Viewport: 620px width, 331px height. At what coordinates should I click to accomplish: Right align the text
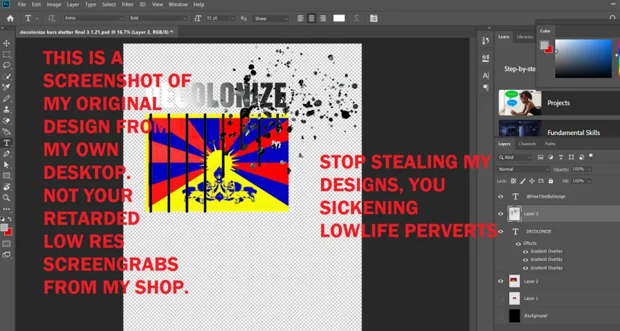click(x=323, y=18)
